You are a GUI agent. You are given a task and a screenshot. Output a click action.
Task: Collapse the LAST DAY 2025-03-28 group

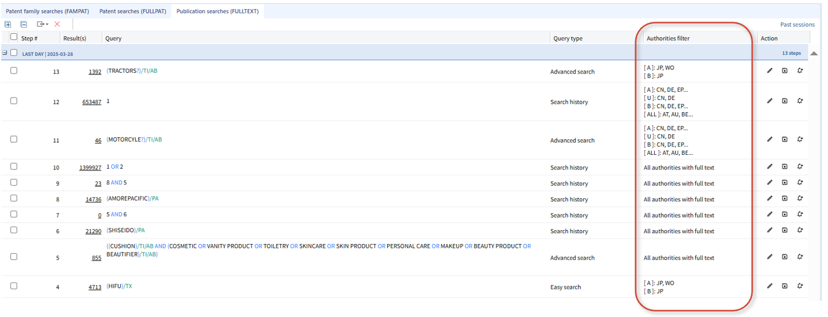5,53
